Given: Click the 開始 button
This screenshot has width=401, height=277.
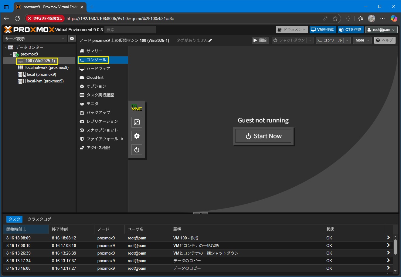Looking at the screenshot, I should tap(260, 40).
